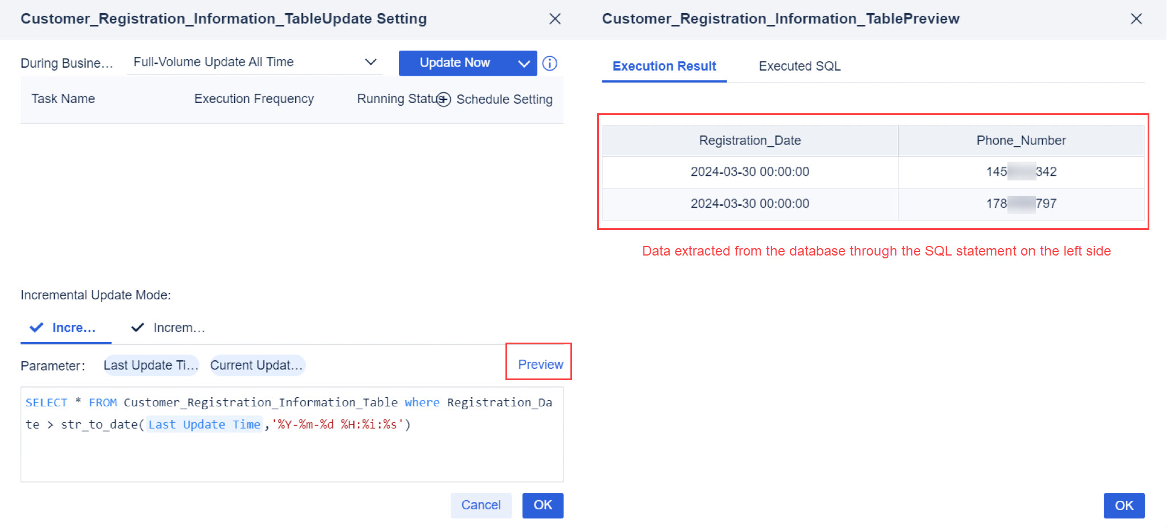The width and height of the screenshot is (1167, 527).
Task: Click the checkmark on the second Incremental mode tab
Action: coord(137,327)
